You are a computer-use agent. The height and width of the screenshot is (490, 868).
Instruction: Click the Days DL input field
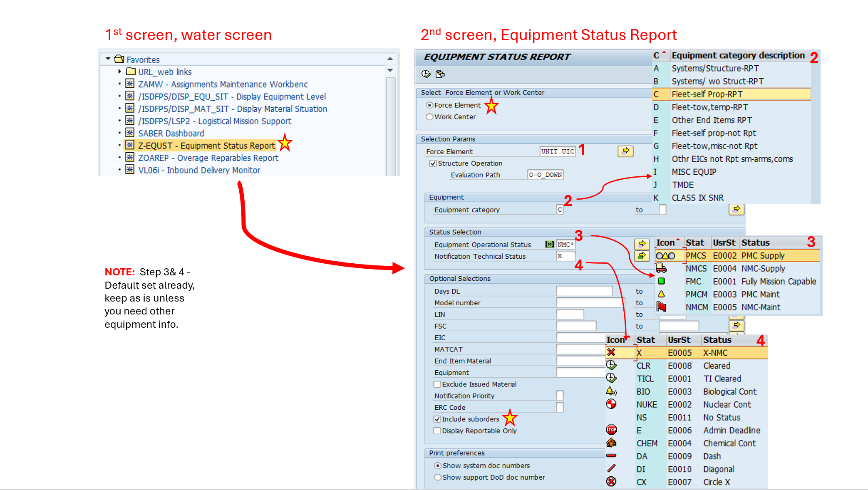(x=584, y=291)
